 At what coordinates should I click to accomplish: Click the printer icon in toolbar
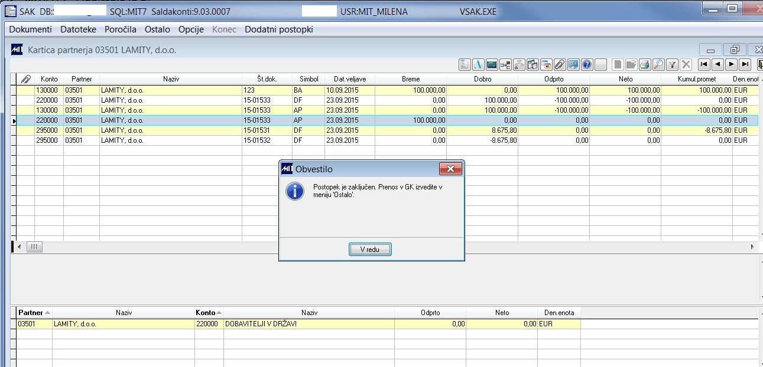(x=645, y=64)
